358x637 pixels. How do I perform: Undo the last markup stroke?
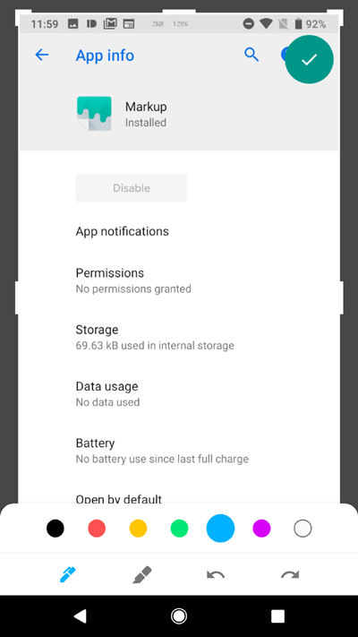pyautogui.click(x=216, y=575)
